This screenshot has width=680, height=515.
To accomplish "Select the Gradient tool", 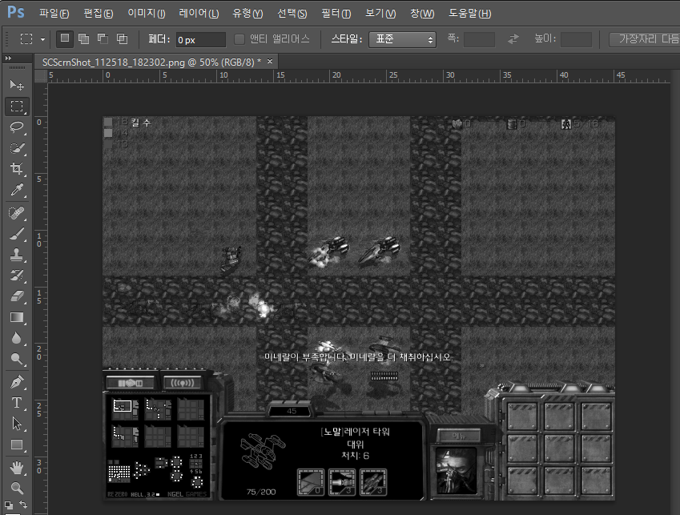I will point(17,317).
